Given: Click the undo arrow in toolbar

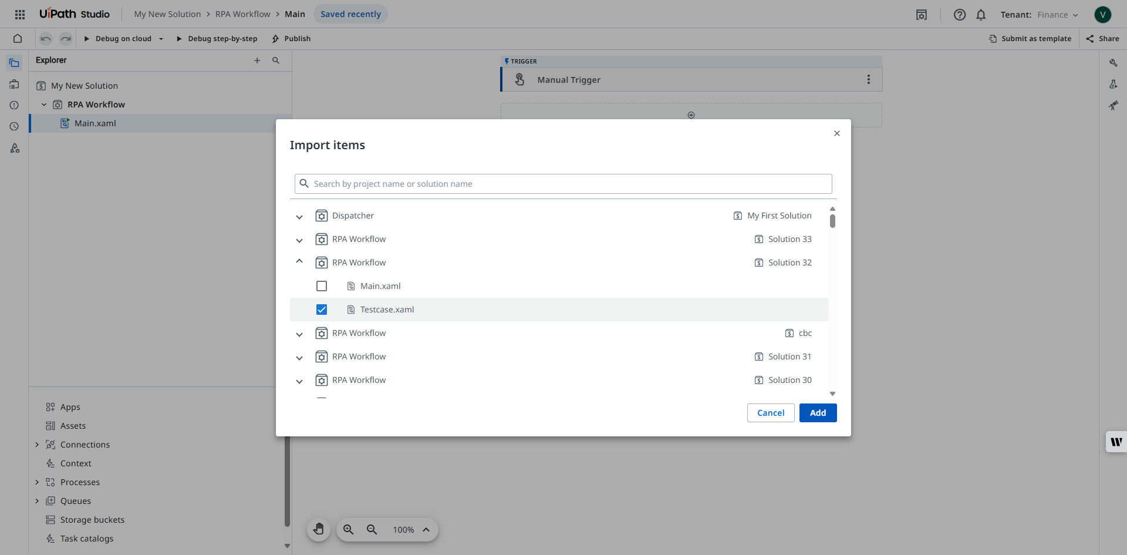Looking at the screenshot, I should pyautogui.click(x=46, y=39).
